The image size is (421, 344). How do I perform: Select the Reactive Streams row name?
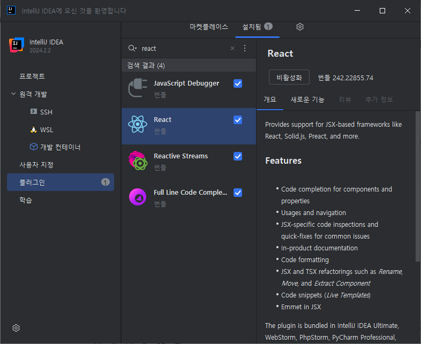coord(181,156)
